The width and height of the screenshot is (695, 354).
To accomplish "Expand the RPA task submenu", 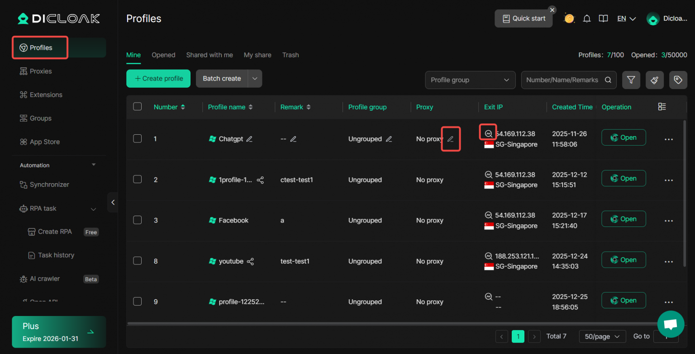I will 94,209.
